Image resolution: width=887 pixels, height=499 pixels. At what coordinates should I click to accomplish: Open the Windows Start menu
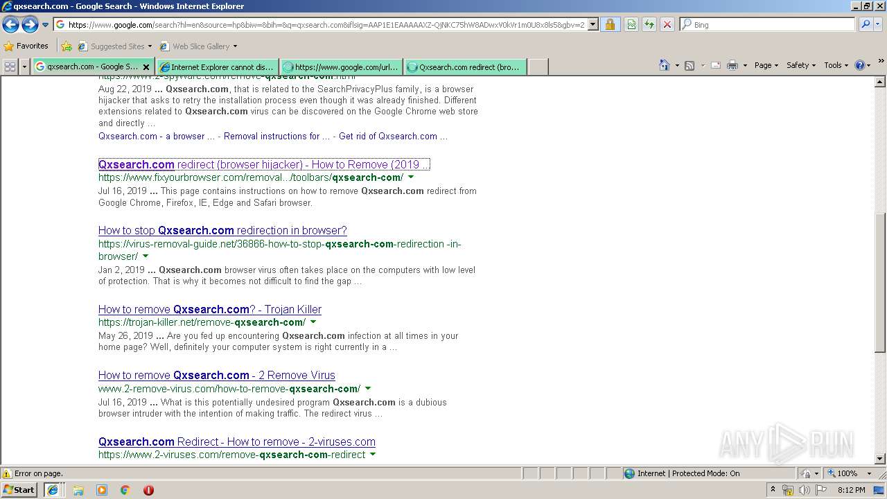(x=19, y=489)
